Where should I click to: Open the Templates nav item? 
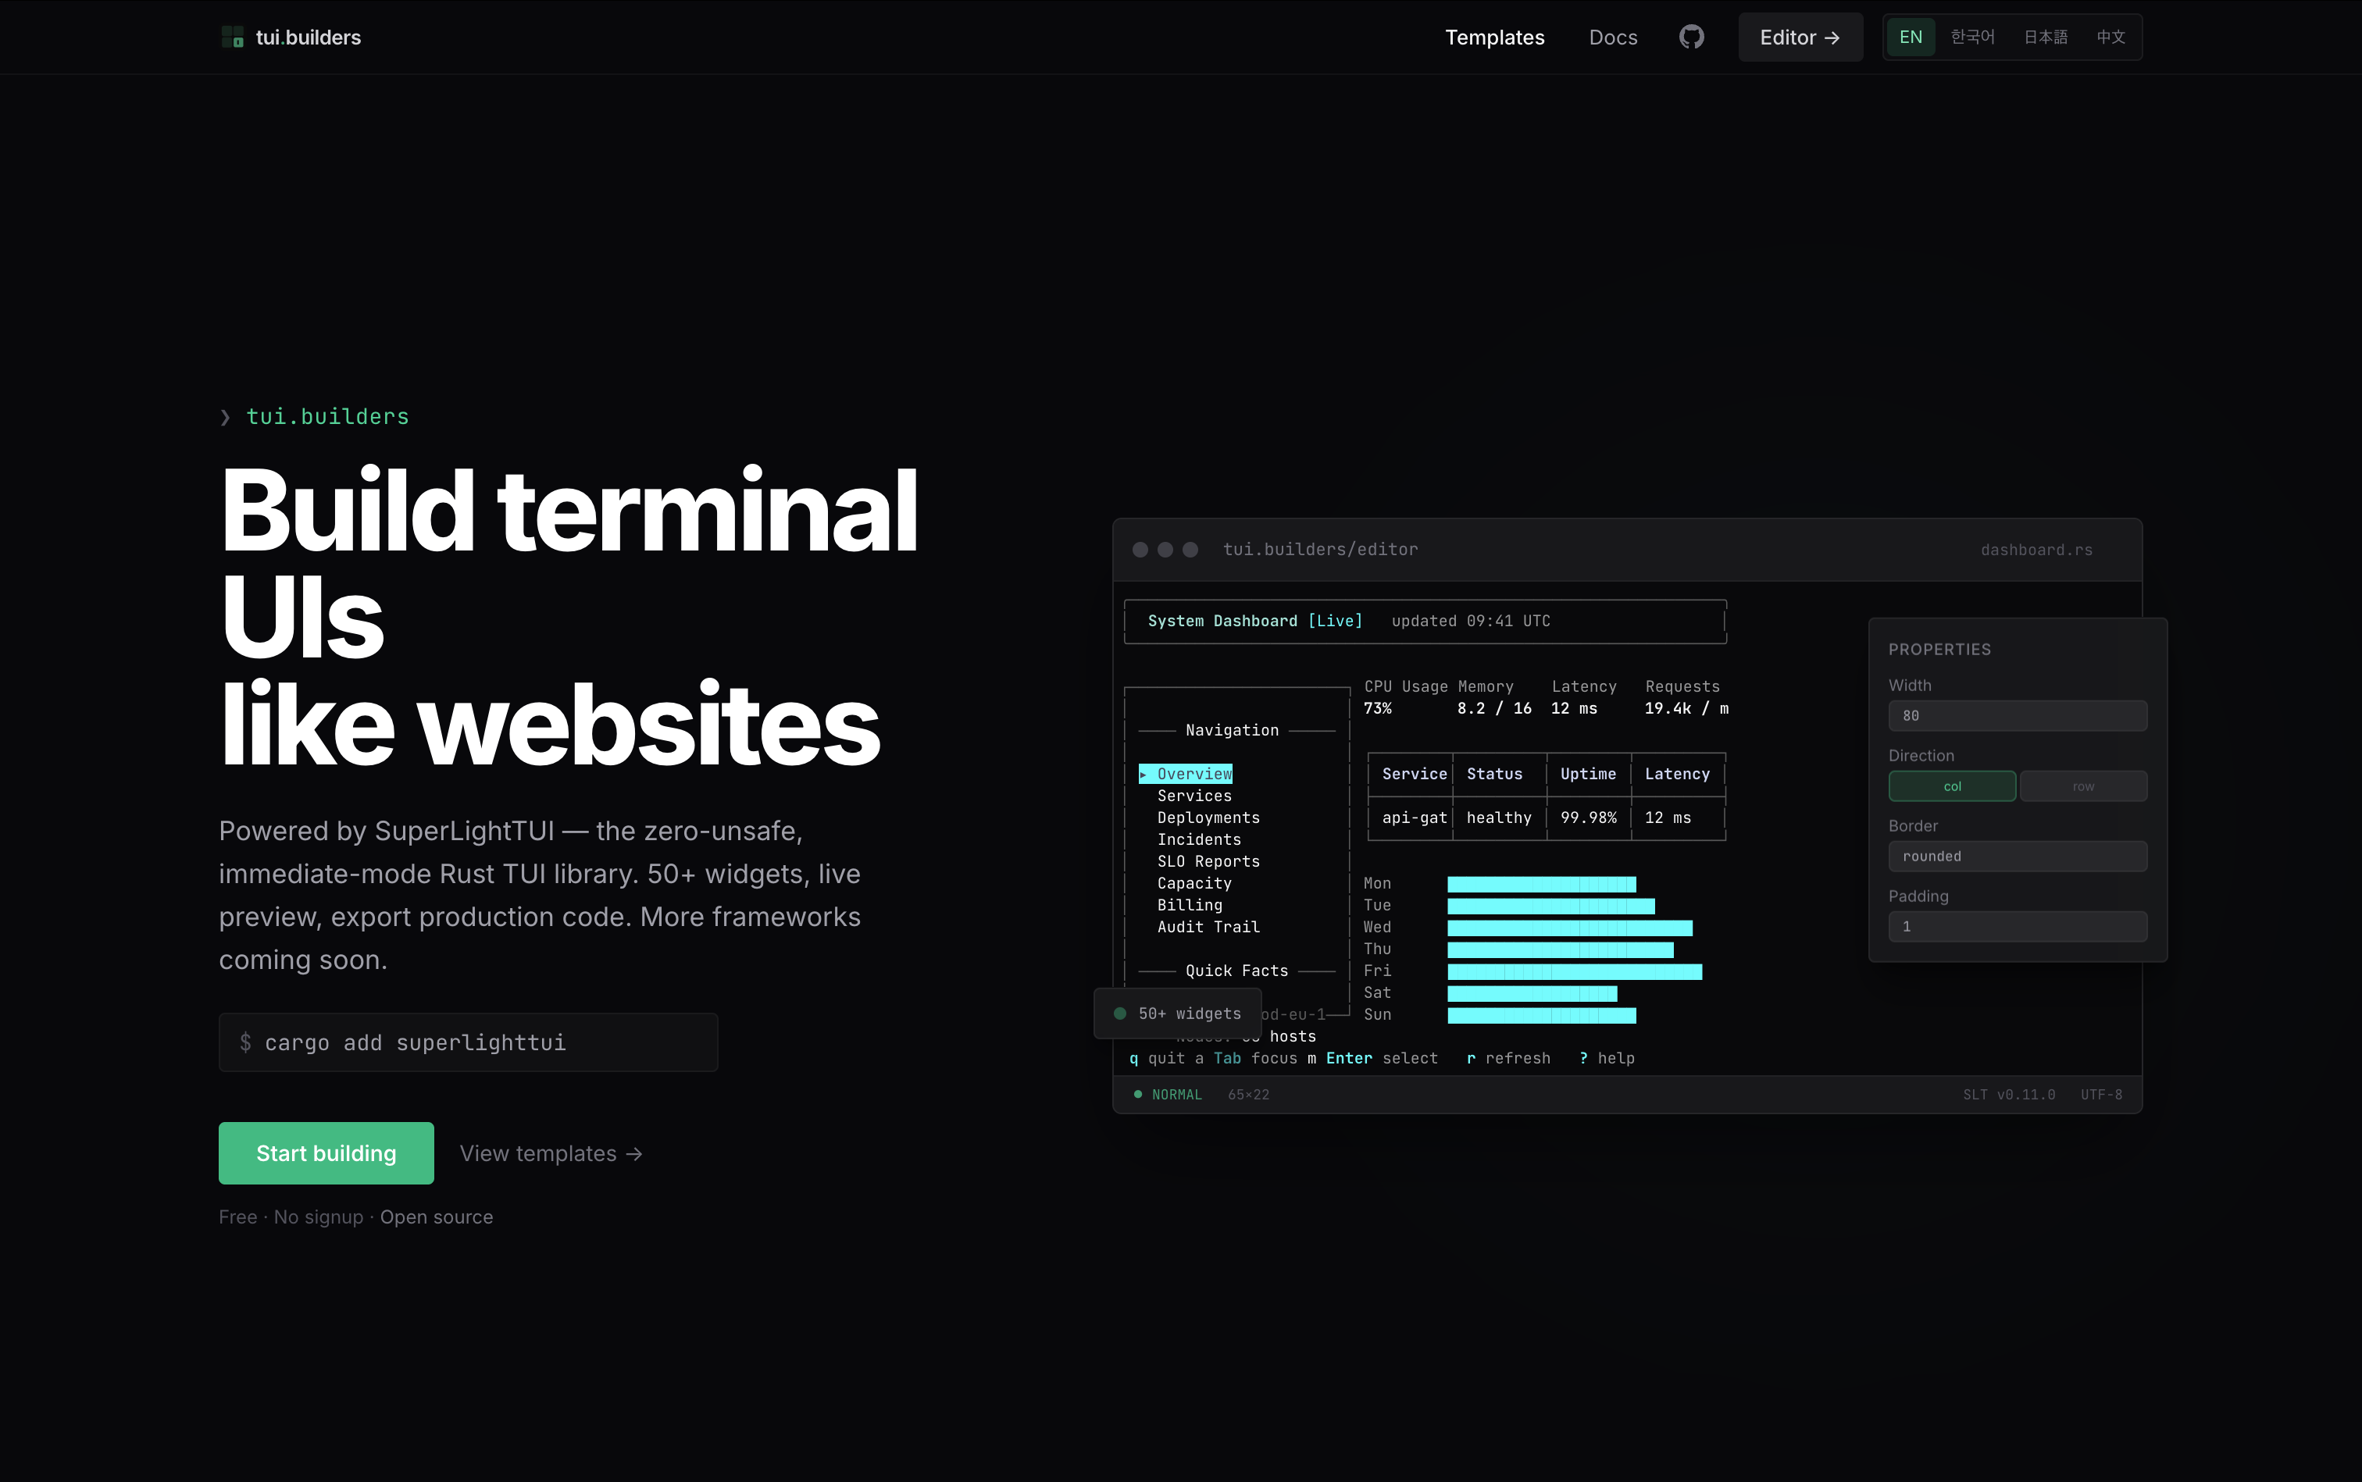1494,37
